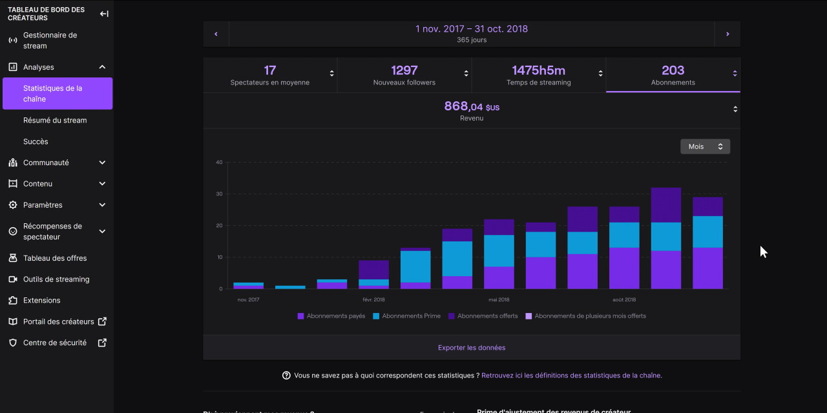Open Résumé du stream page
This screenshot has width=827, height=413.
coord(55,121)
